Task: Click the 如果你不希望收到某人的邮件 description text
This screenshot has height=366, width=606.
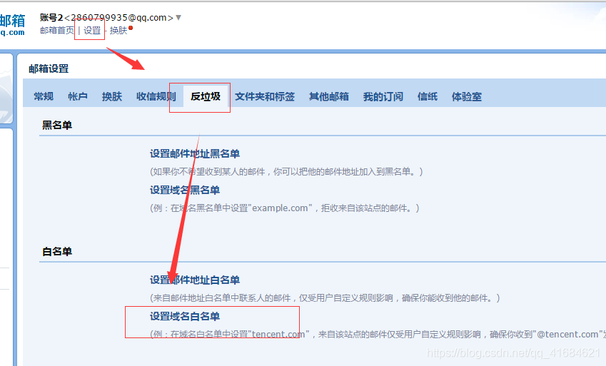Action: [x=286, y=172]
